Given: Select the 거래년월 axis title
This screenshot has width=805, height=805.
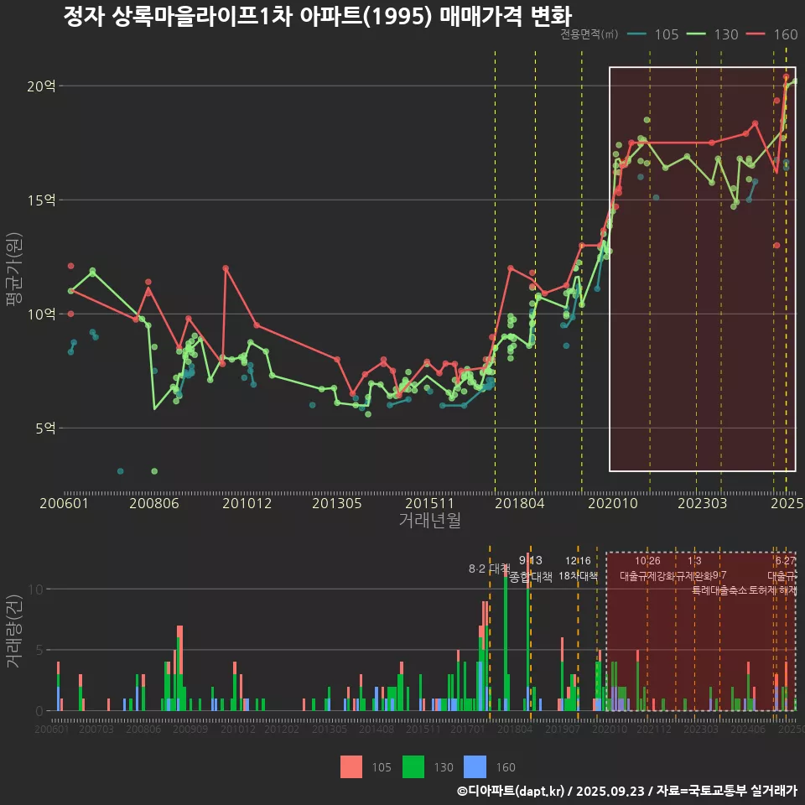Looking at the screenshot, I should click(x=429, y=520).
